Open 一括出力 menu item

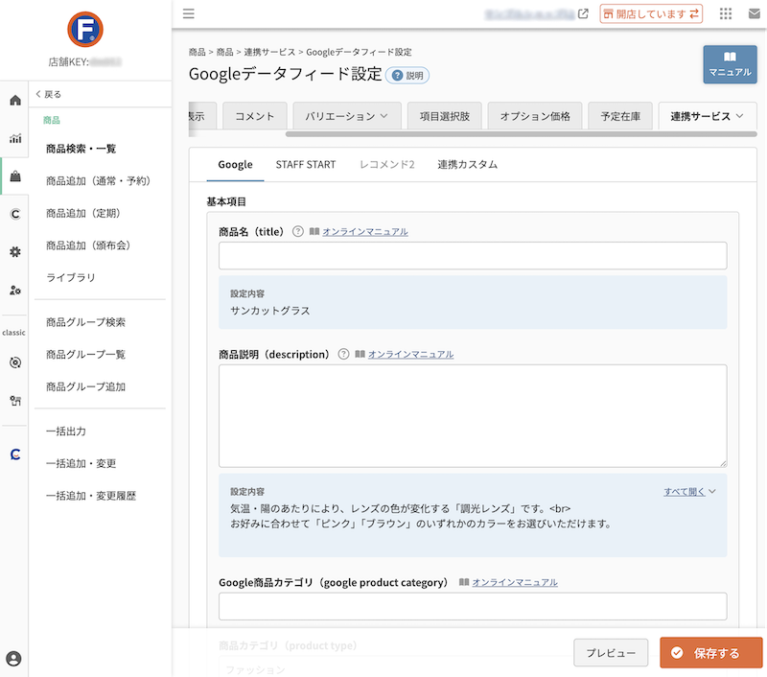pyautogui.click(x=66, y=431)
